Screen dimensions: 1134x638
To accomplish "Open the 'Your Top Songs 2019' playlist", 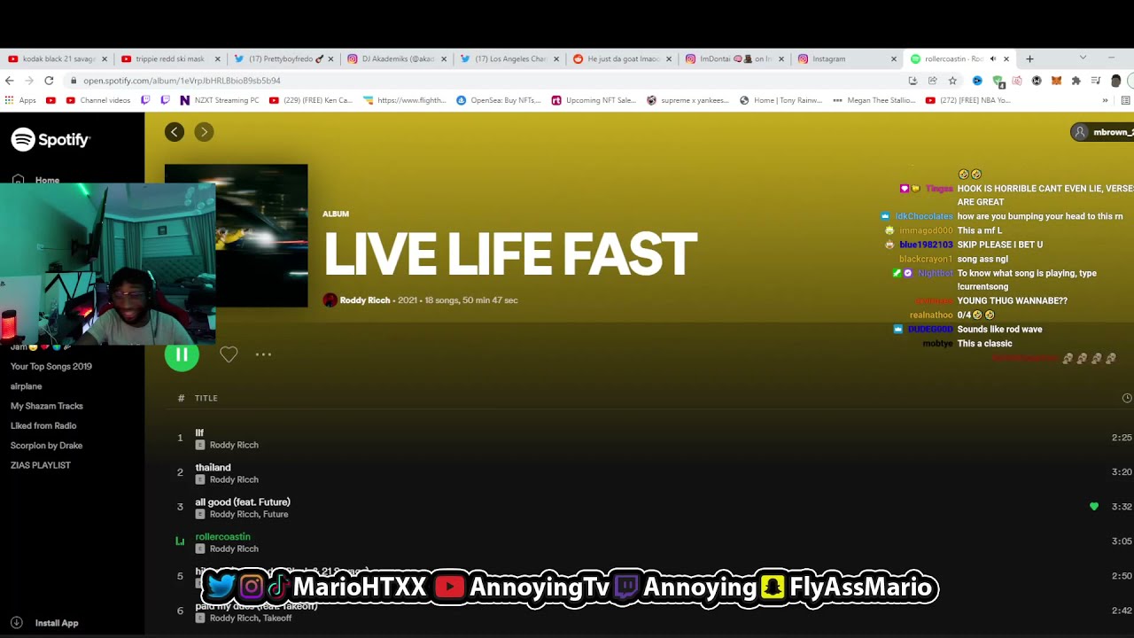I will pyautogui.click(x=51, y=366).
